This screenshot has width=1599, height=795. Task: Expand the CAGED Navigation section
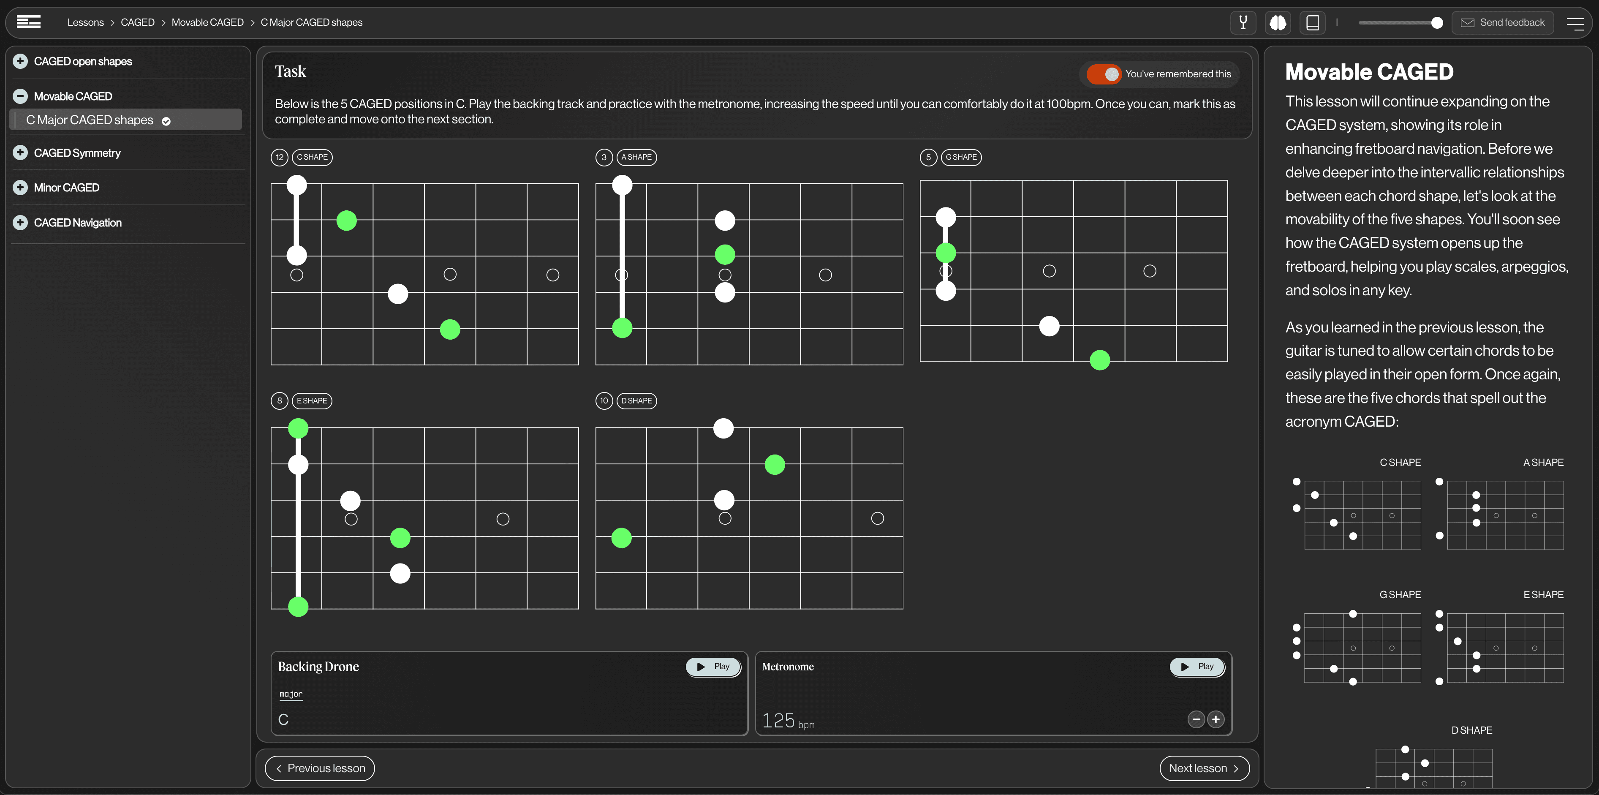click(x=21, y=222)
